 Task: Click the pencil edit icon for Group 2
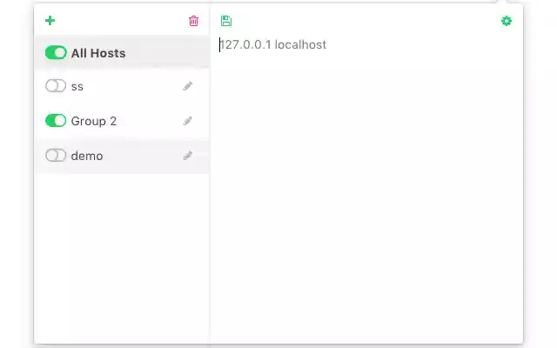(x=187, y=121)
